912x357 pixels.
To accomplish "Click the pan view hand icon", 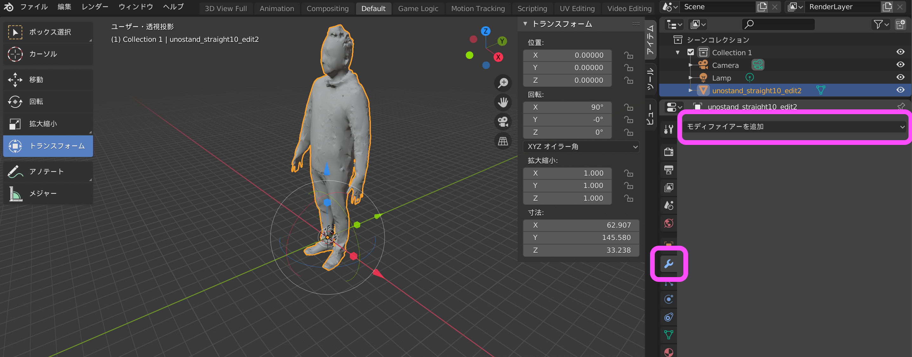I will [503, 102].
